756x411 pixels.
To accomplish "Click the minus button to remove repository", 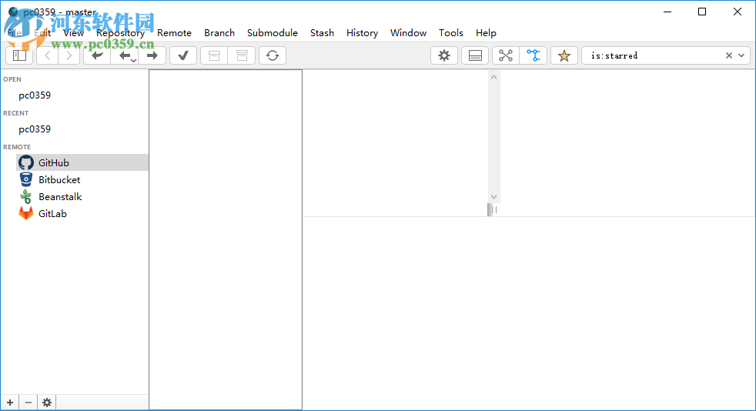I will pyautogui.click(x=28, y=403).
